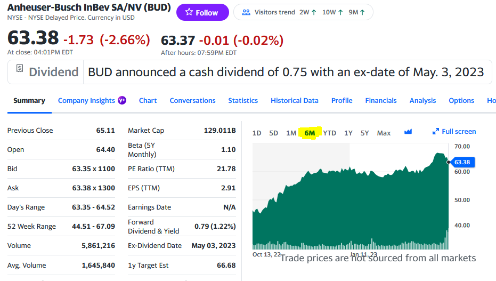The image size is (496, 281).
Task: Select the 6M chart range
Action: click(x=310, y=133)
